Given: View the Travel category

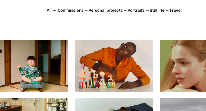Looking at the screenshot, I should [x=176, y=10].
